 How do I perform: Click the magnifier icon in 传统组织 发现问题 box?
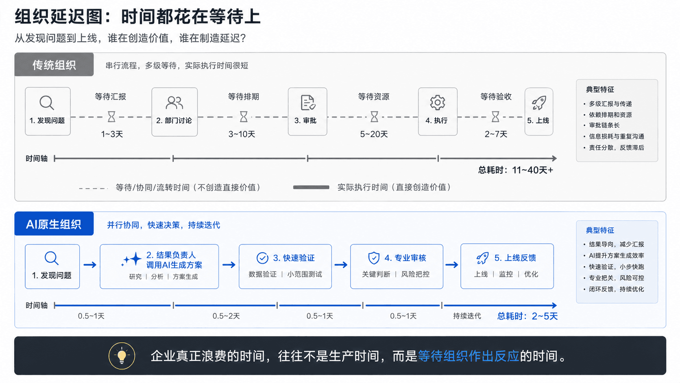coord(47,103)
